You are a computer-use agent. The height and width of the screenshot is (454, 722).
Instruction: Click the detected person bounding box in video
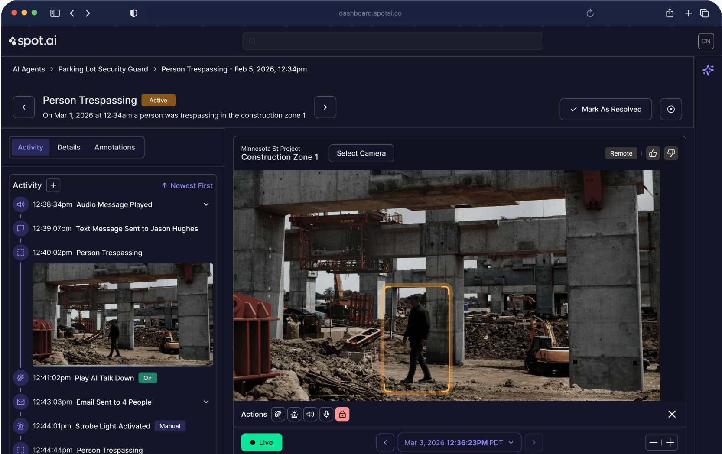point(416,338)
